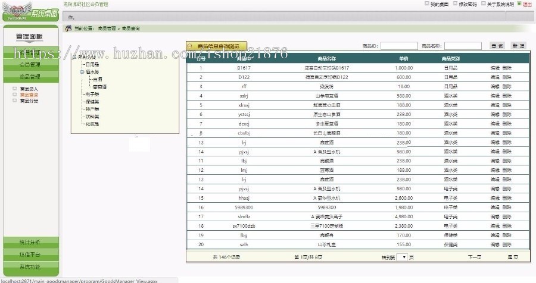The image size is (536, 283).
Task: Click 编辑 for the hhxsj row
Action: [x=495, y=198]
